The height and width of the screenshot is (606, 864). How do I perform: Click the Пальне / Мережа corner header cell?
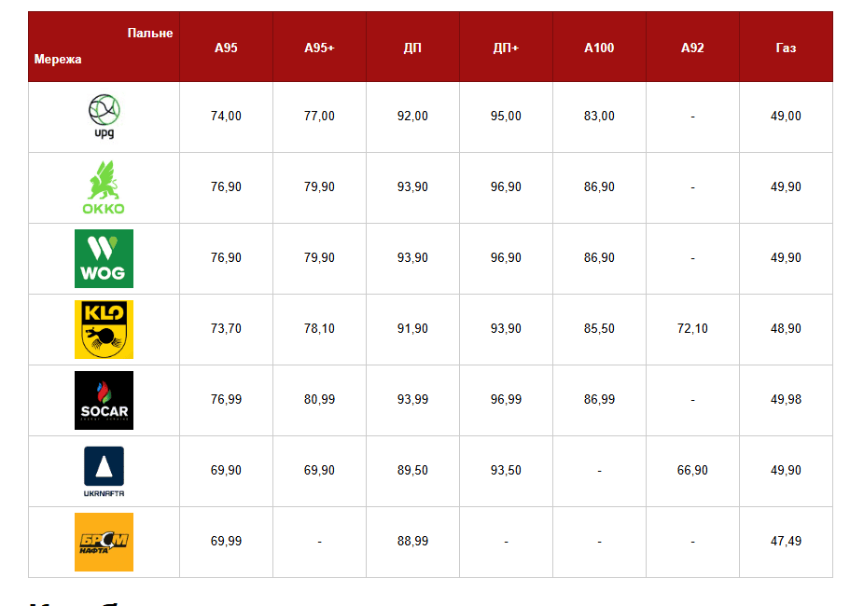point(104,47)
